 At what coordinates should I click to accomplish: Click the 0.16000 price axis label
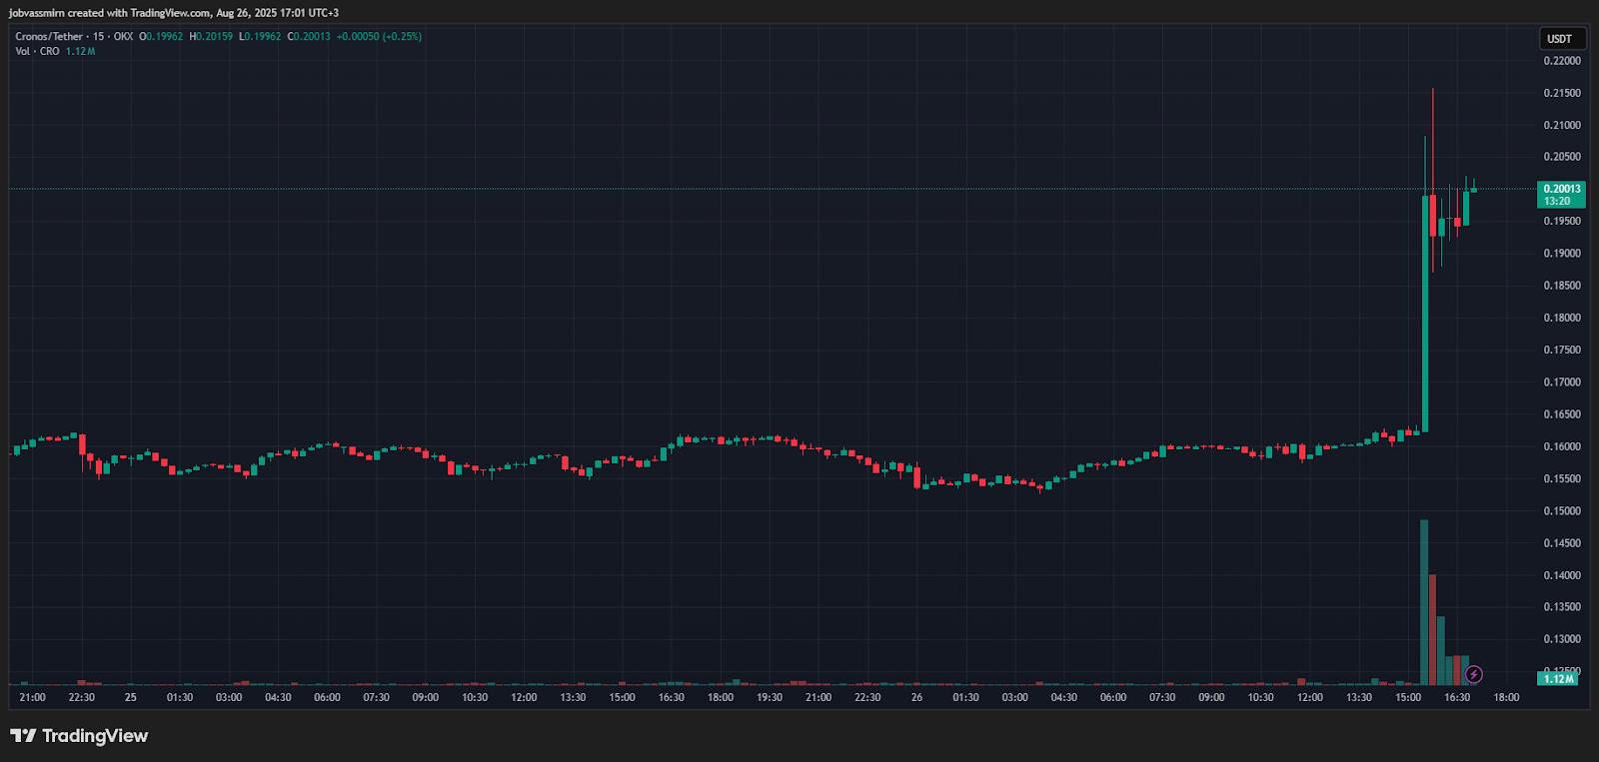pyautogui.click(x=1562, y=446)
